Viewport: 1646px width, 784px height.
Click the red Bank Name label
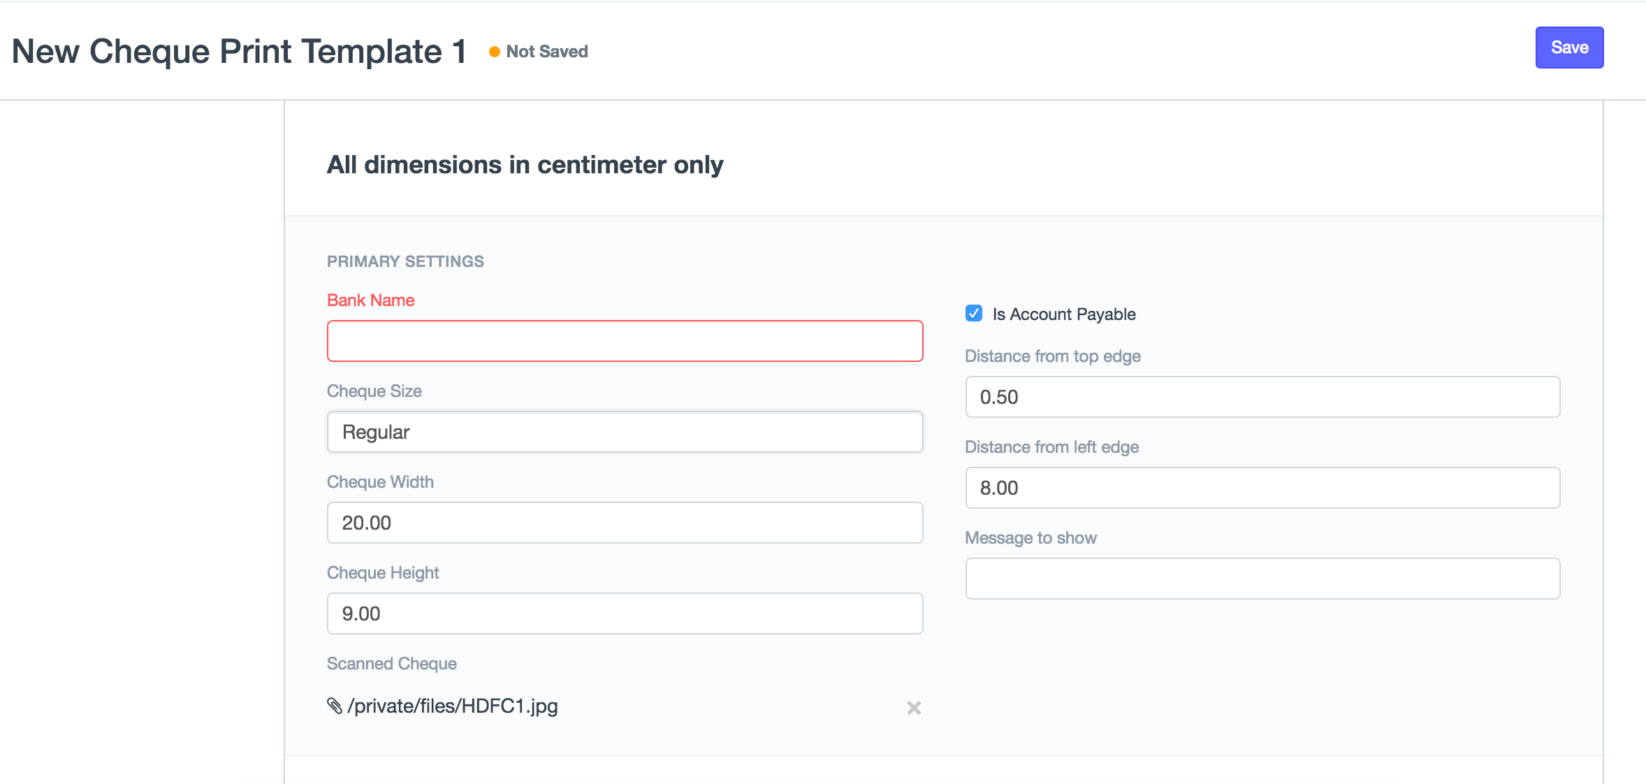[370, 300]
